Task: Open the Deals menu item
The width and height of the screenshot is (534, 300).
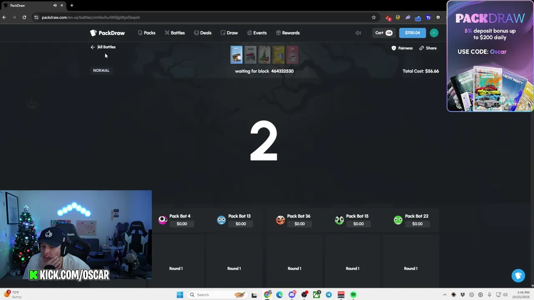Action: point(203,33)
